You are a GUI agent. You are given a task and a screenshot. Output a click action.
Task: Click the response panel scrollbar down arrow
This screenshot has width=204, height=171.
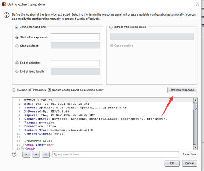click(195, 147)
